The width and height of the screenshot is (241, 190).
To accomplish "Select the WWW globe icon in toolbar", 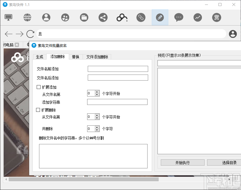I will pyautogui.click(x=27, y=17).
